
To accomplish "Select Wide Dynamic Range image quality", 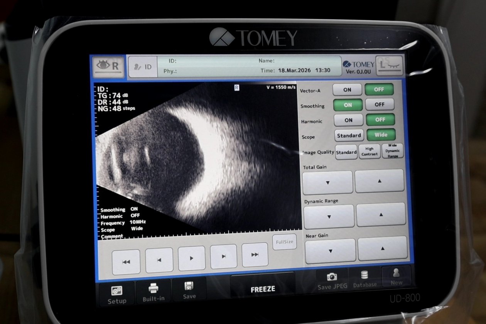I will (x=392, y=151).
